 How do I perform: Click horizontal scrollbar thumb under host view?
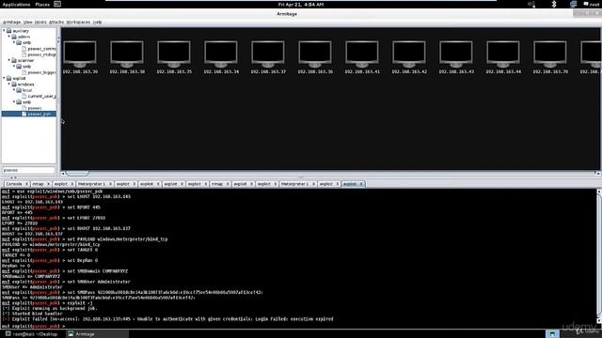(77, 174)
